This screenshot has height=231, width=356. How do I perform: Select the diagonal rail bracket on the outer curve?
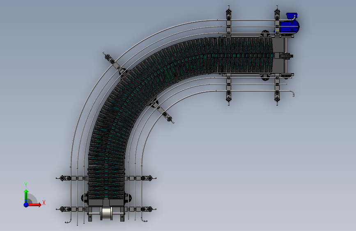115,65
